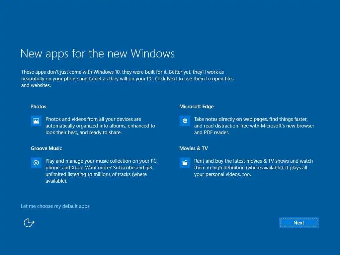340x255 pixels.
Task: Click the Microsoft Edge icon
Action: [x=185, y=121]
